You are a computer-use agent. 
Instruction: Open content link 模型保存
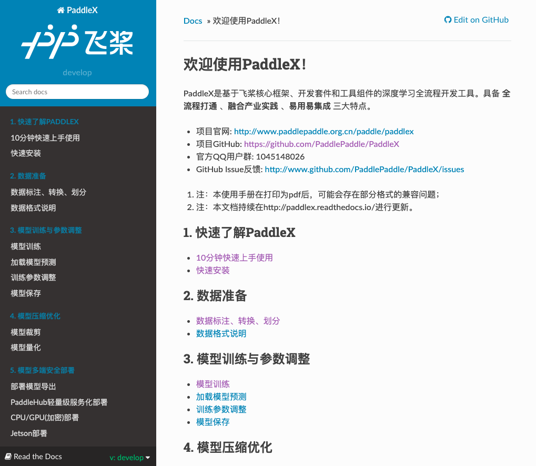coord(213,422)
